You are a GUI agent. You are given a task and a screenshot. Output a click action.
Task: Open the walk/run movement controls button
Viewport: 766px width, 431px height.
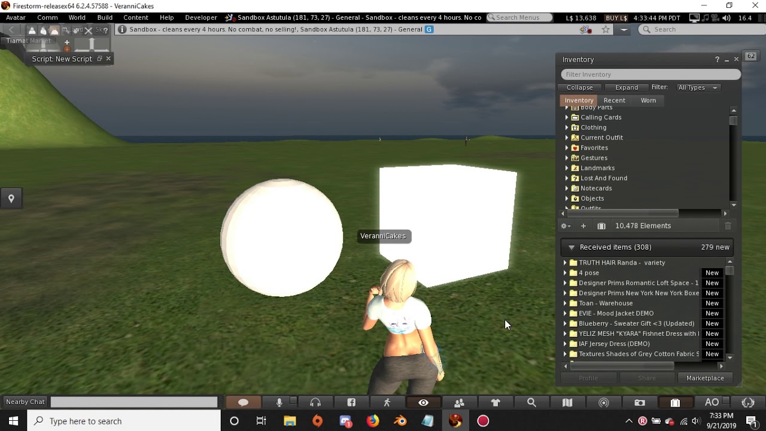(x=387, y=402)
